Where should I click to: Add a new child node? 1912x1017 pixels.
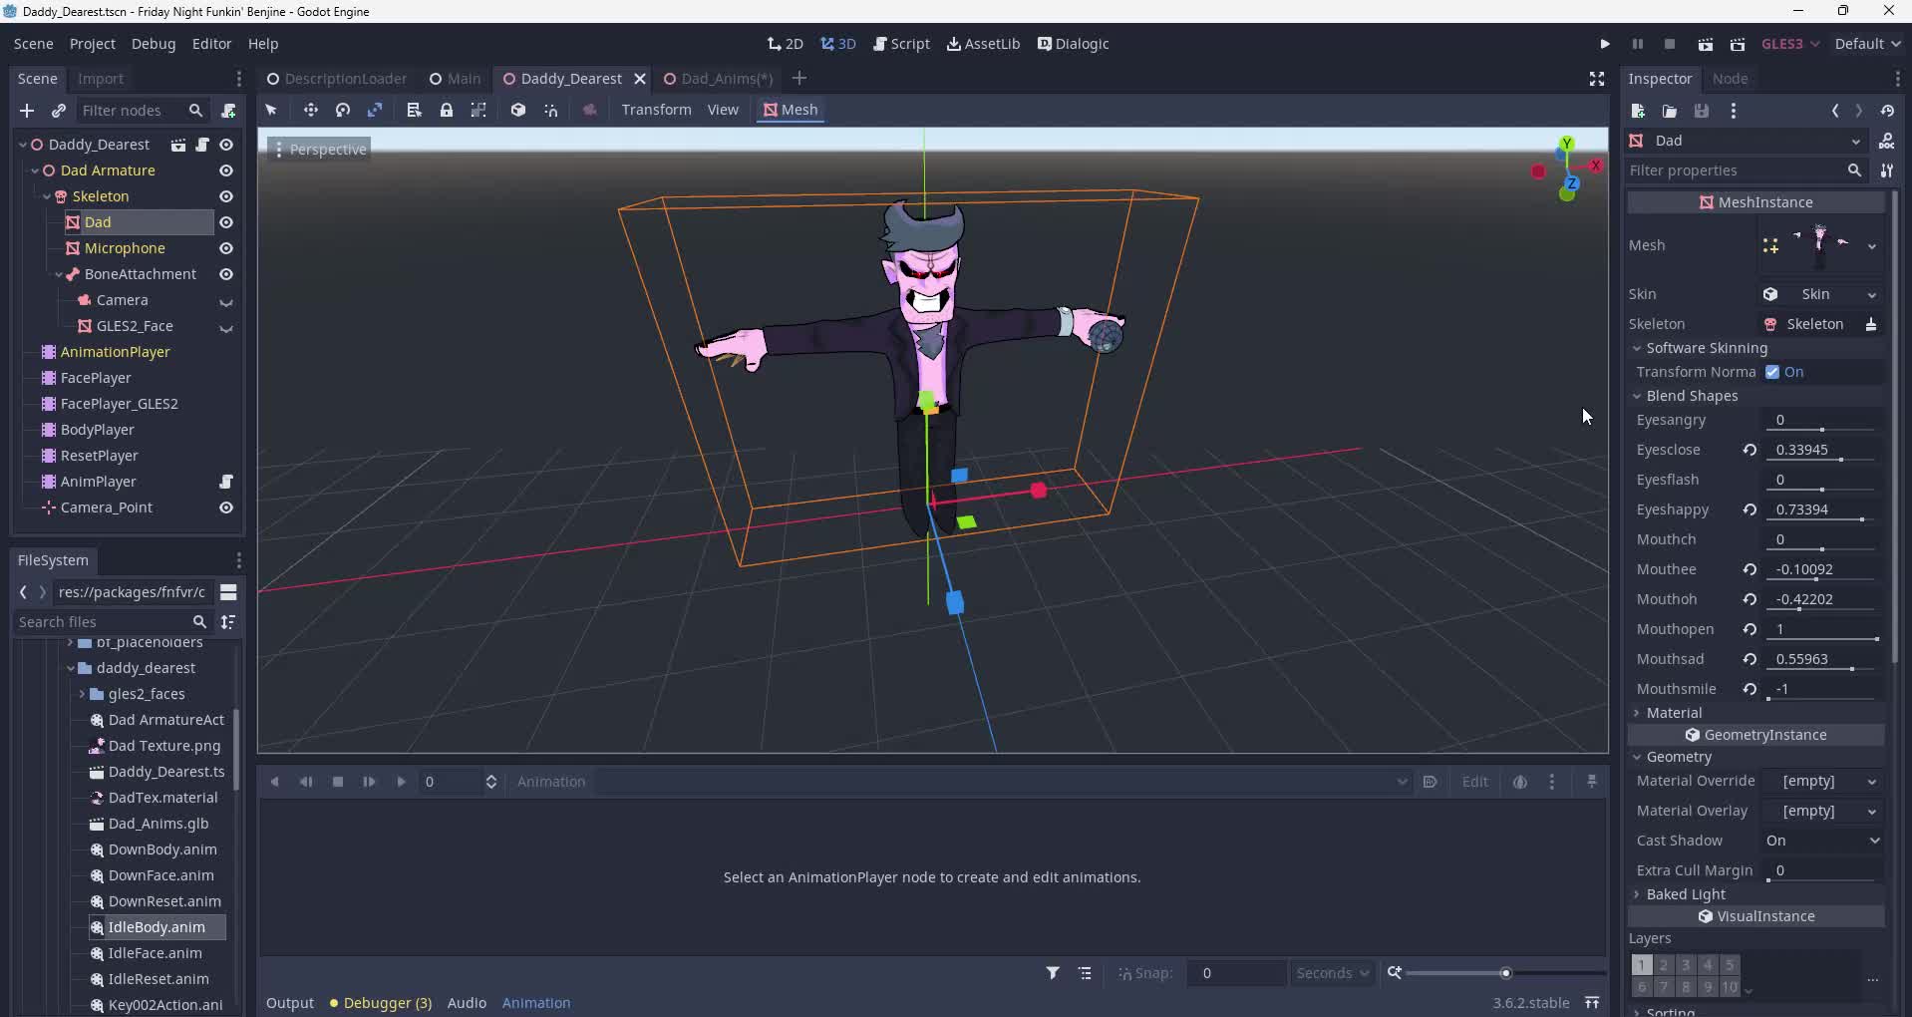pyautogui.click(x=27, y=111)
